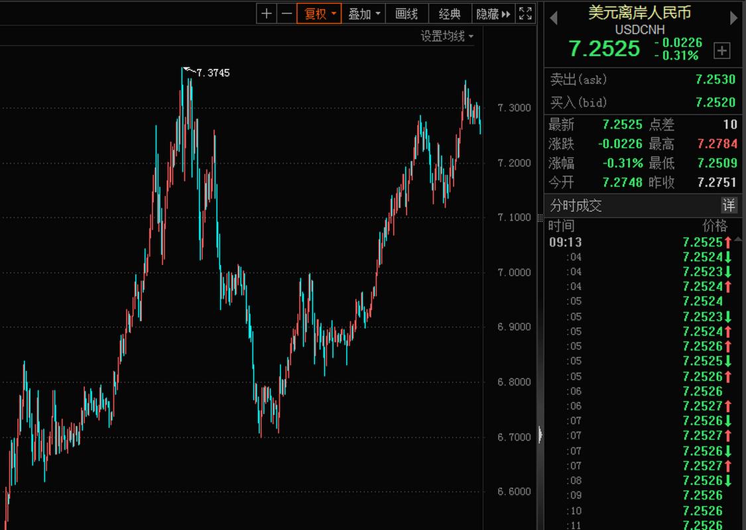
Task: Expand the 设置均线 moving average settings
Action: click(447, 36)
